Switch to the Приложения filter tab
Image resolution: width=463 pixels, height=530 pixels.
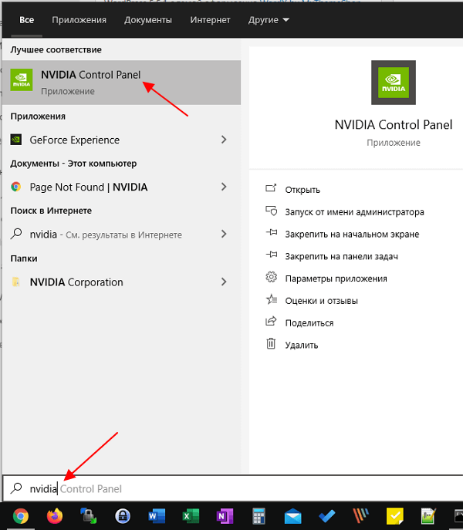(79, 20)
